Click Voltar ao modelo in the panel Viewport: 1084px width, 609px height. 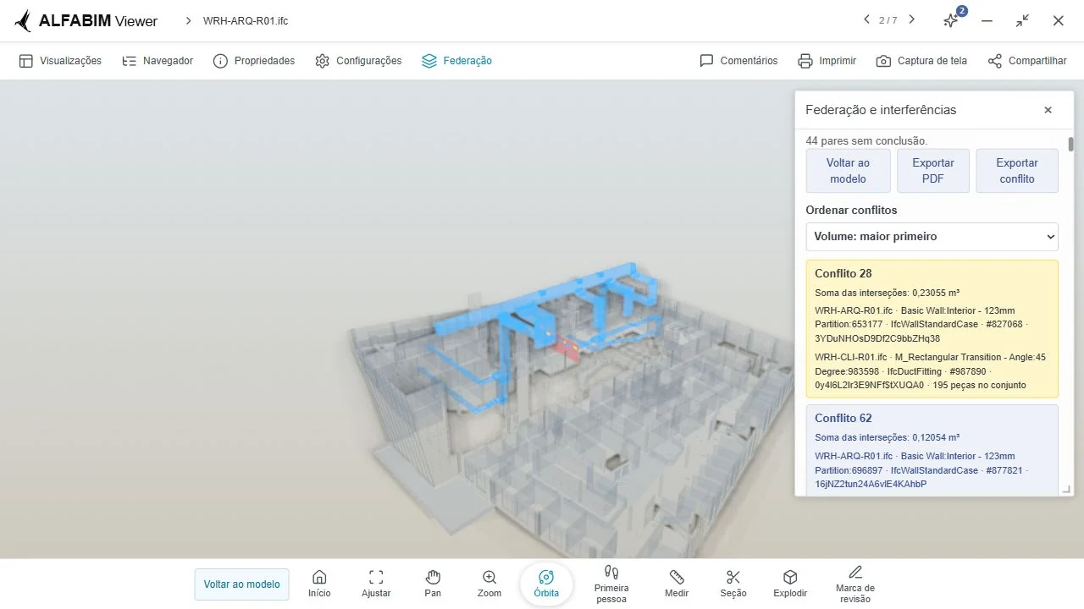tap(848, 171)
